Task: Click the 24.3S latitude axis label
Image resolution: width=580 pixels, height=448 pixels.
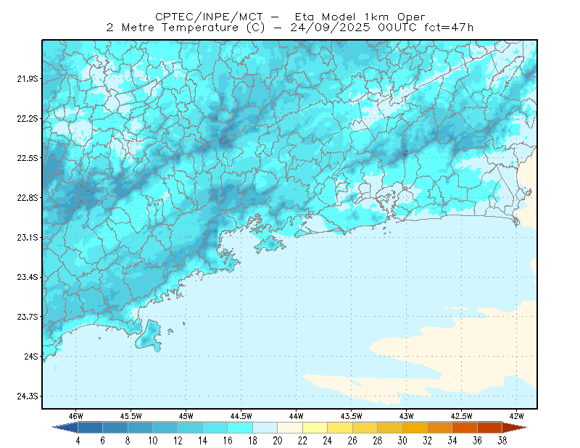Action: 28,397
